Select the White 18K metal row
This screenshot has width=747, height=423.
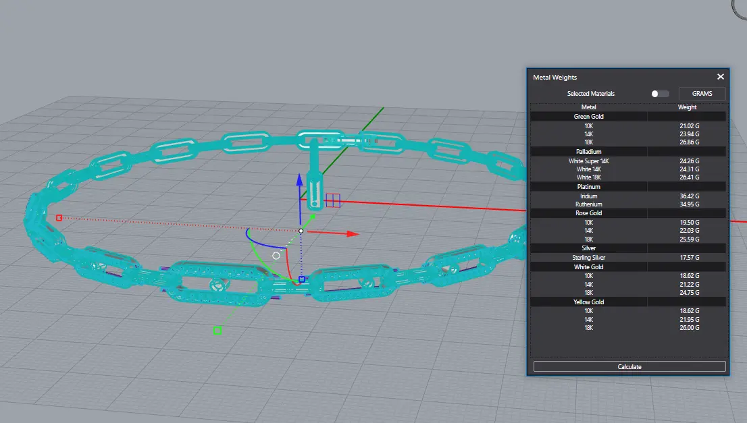point(628,177)
